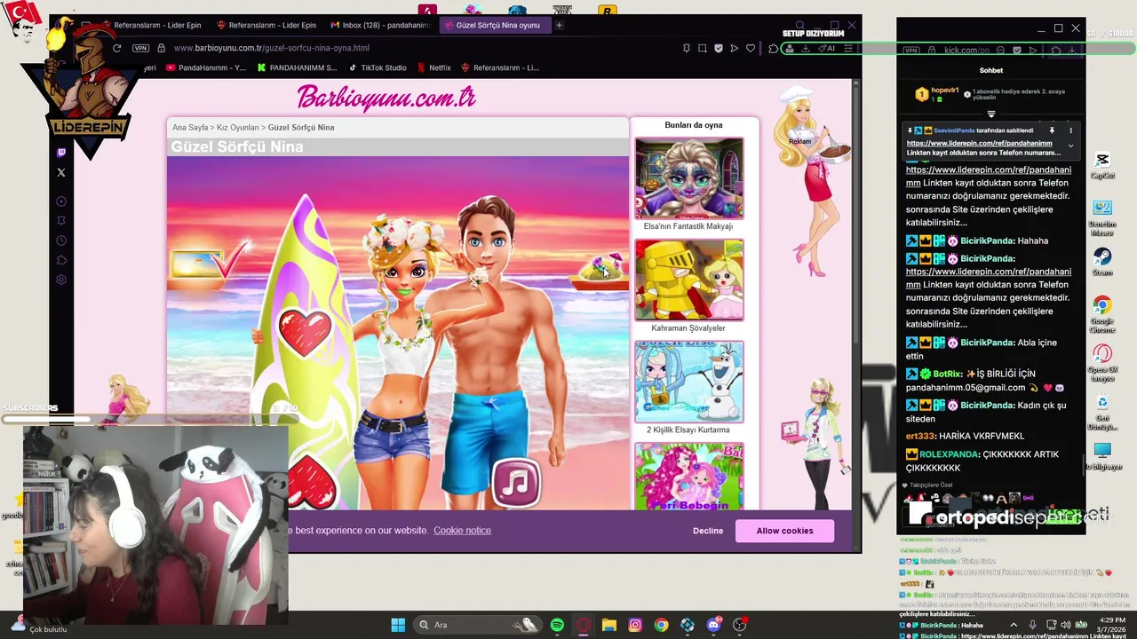Open X from the Opera sidebar
The width and height of the screenshot is (1137, 639).
61,172
